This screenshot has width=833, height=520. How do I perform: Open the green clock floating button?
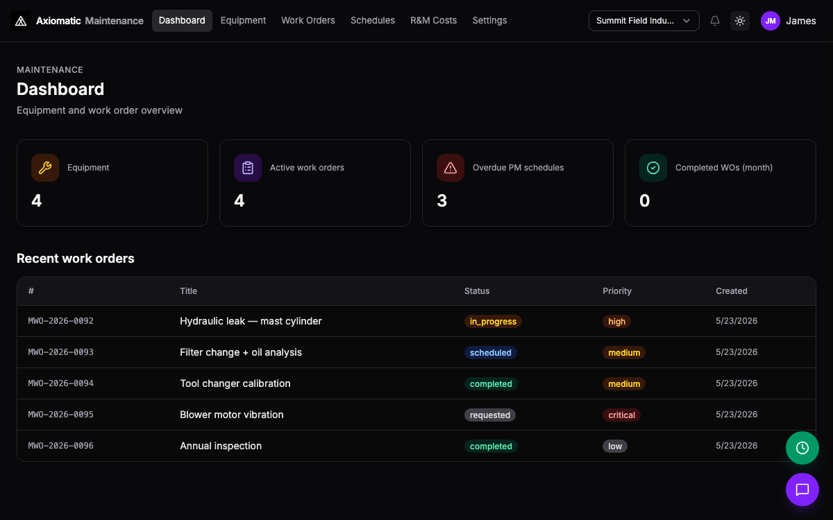[x=802, y=448]
